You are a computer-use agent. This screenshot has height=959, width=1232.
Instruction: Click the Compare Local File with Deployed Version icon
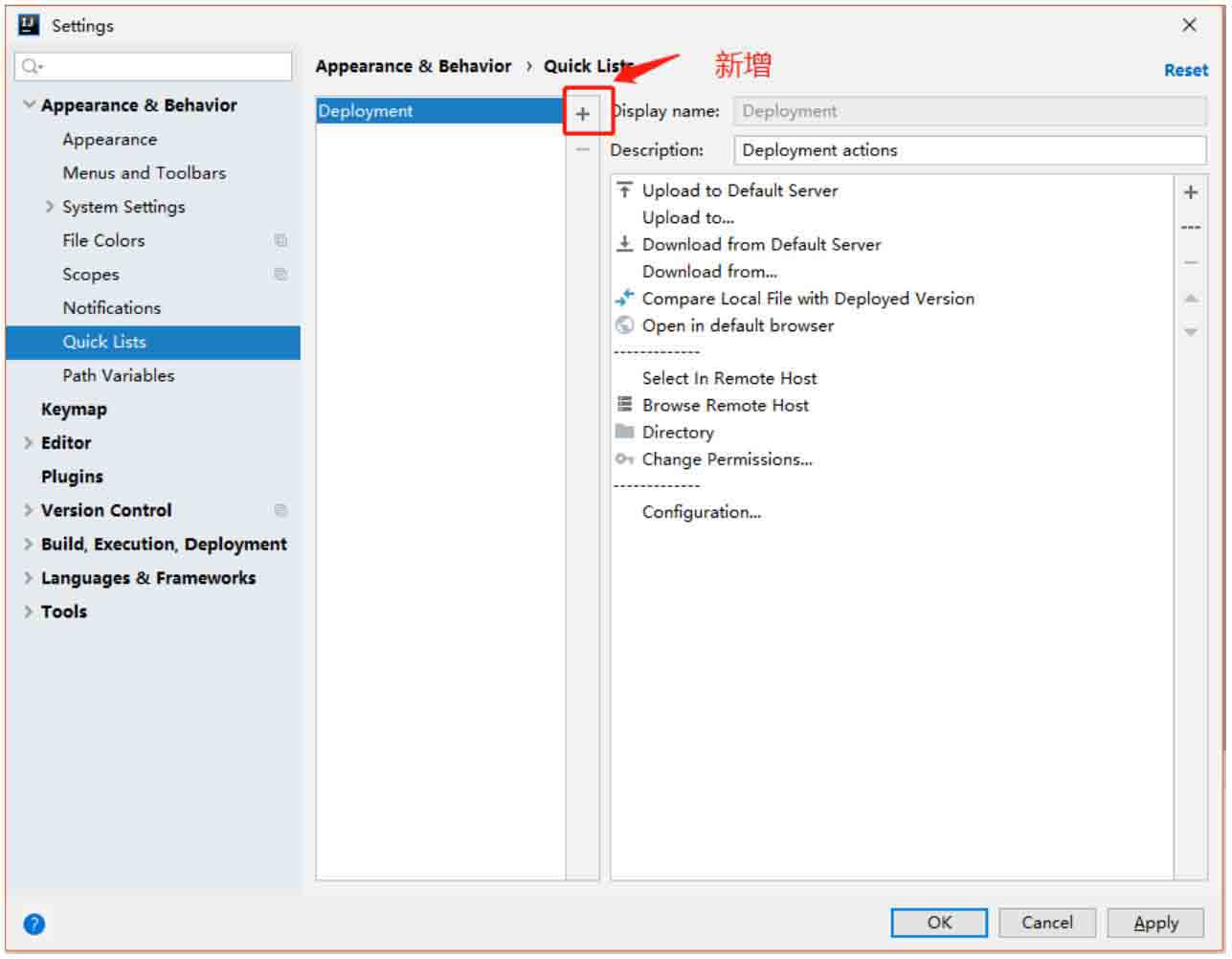(x=625, y=298)
